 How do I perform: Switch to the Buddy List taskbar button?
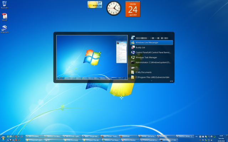click(x=166, y=136)
